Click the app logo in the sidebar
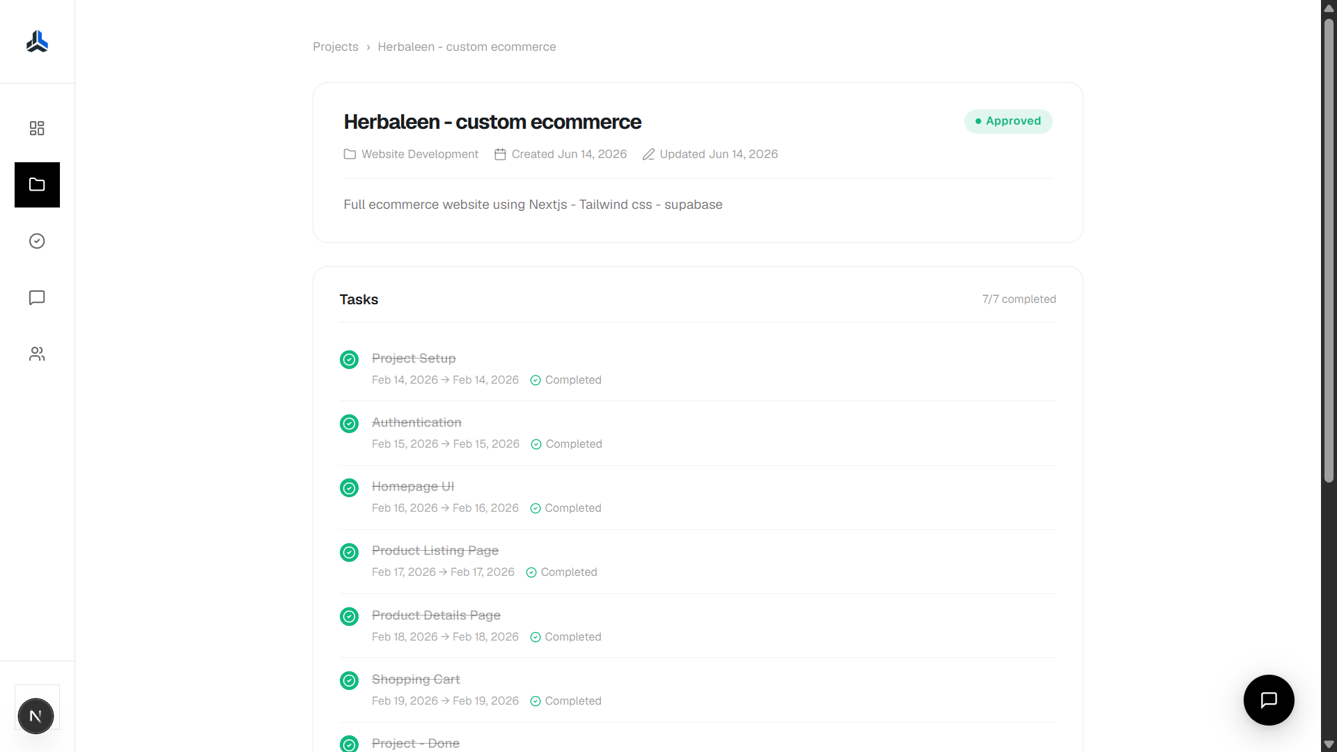Image resolution: width=1337 pixels, height=752 pixels. [37, 42]
